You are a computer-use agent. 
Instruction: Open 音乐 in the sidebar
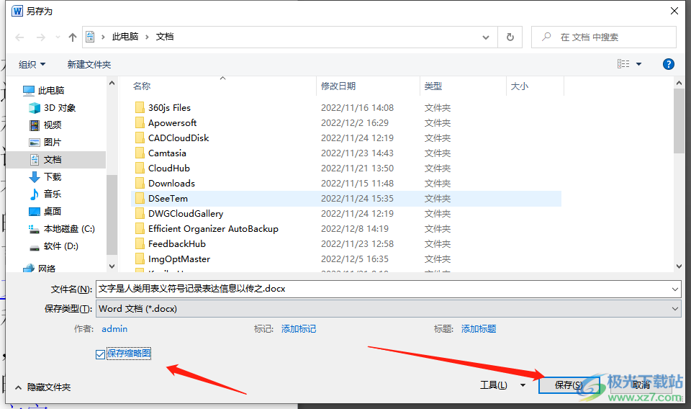tap(45, 194)
